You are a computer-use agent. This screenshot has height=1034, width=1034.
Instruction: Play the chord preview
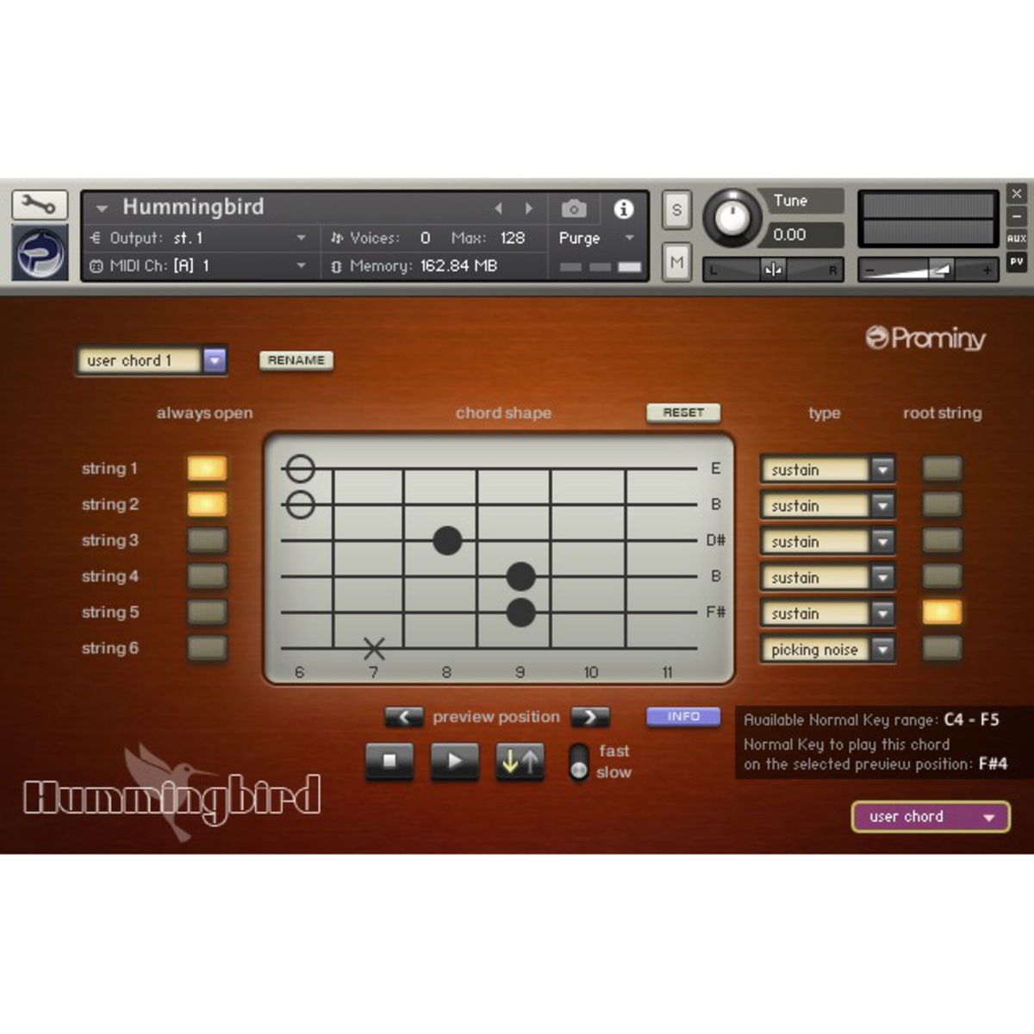(x=455, y=762)
